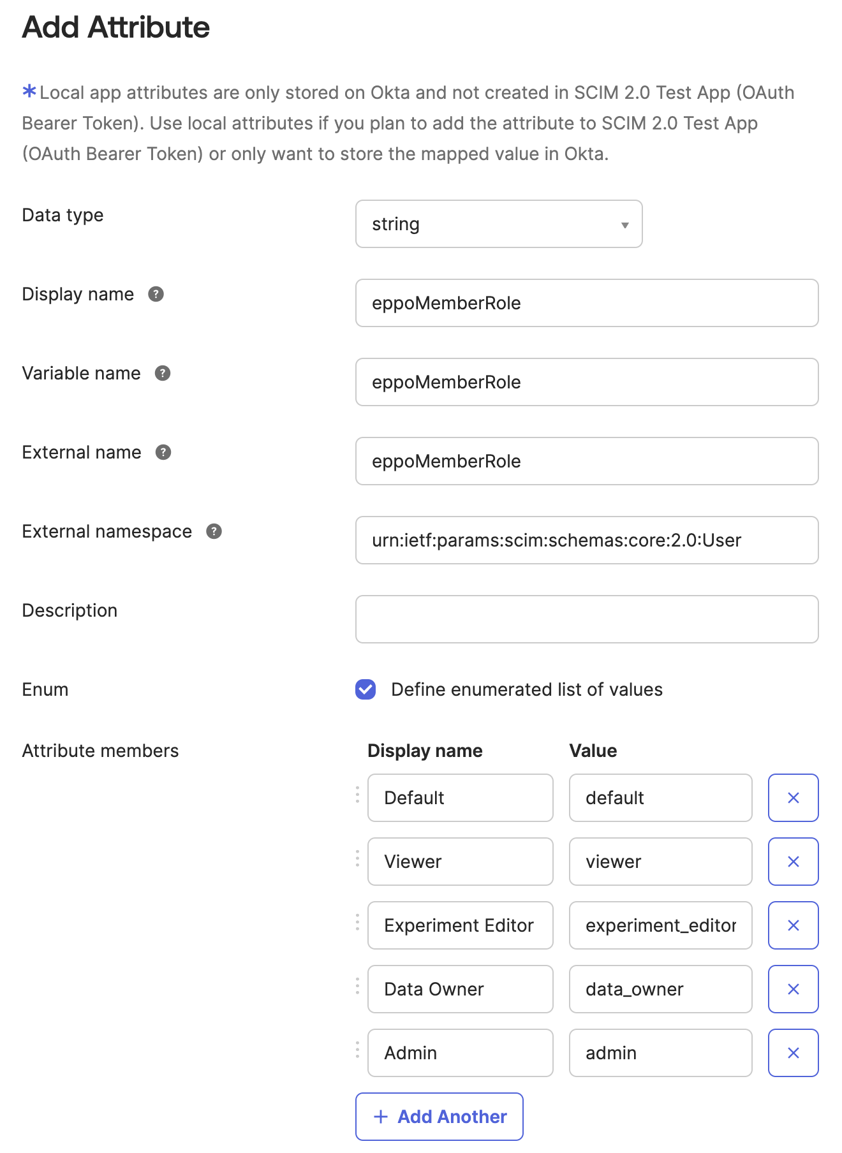Viewport: 842px width, 1153px height.
Task: Edit the Default display name field
Action: (x=461, y=798)
